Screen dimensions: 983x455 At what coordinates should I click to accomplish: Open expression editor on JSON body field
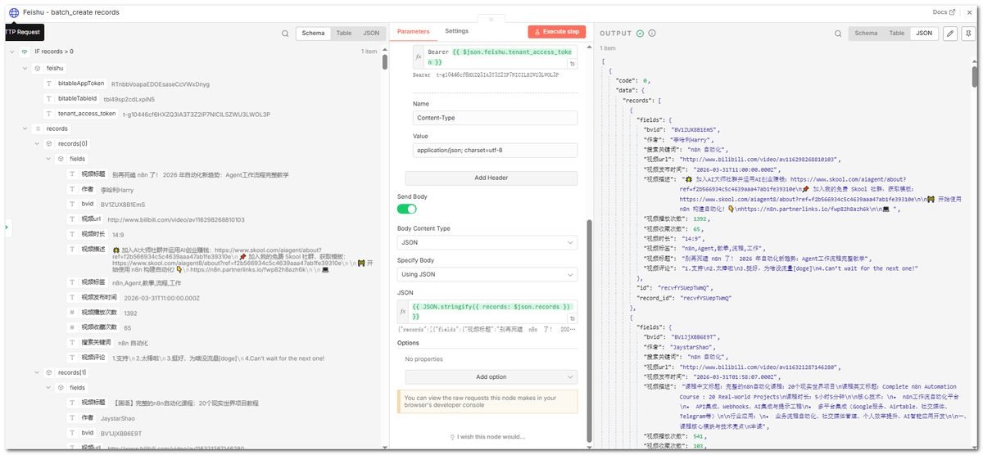573,318
